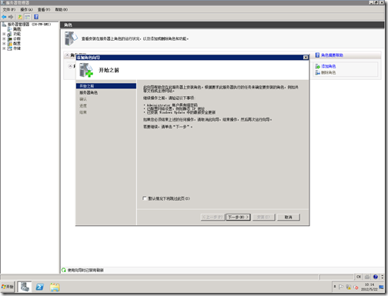Select the 开始之前 wizard step

click(106, 86)
